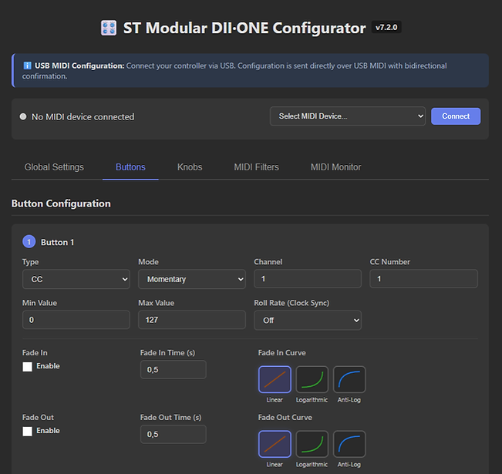Select the Linear Fade In curve icon
Viewport: 502px width, 474px height.
click(275, 379)
